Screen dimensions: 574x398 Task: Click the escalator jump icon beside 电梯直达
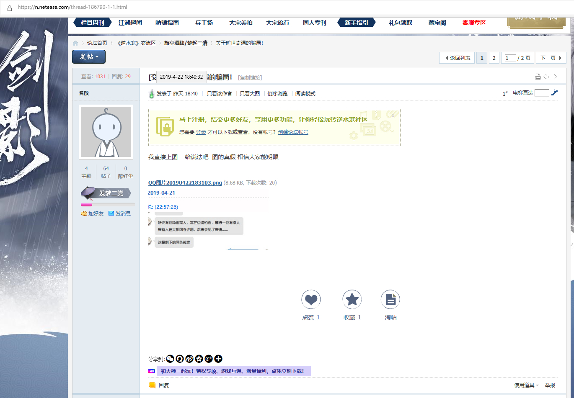click(555, 93)
